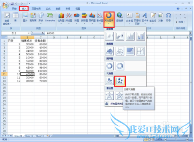This screenshot has width=194, height=142.
Task: Insert a Text Box (文本框)
Action: pyautogui.click(x=129, y=18)
